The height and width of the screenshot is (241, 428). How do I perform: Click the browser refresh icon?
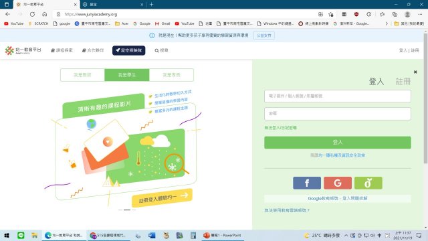click(x=32, y=14)
